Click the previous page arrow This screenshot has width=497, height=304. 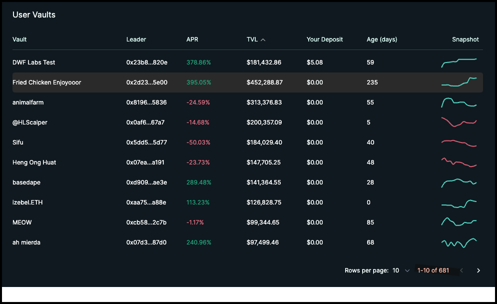[462, 270]
